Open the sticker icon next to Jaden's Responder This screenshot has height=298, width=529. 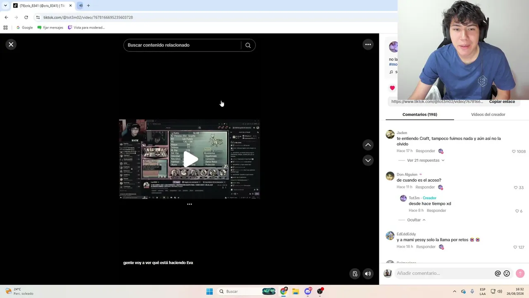441,151
